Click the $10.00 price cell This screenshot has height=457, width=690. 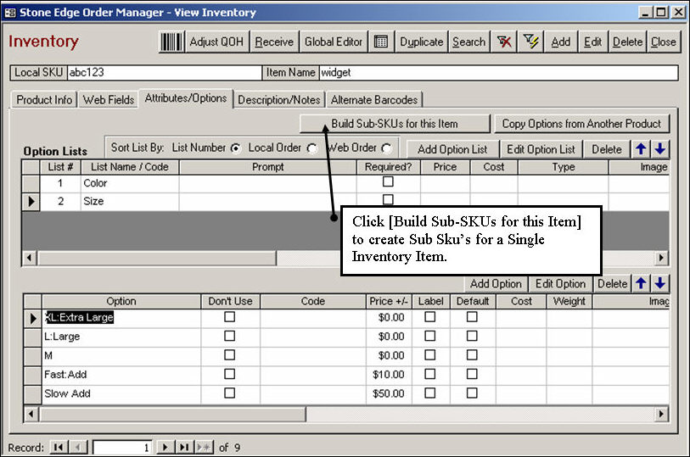389,375
